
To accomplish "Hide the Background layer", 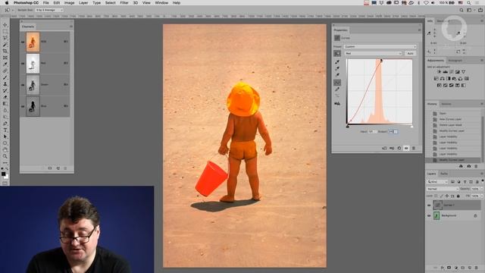I will (x=429, y=215).
